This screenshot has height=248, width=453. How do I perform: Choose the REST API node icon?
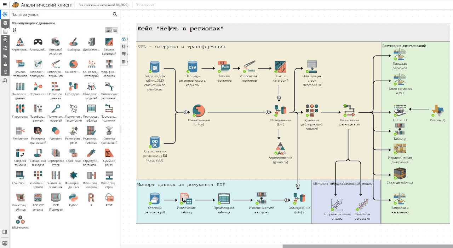[x=109, y=197]
